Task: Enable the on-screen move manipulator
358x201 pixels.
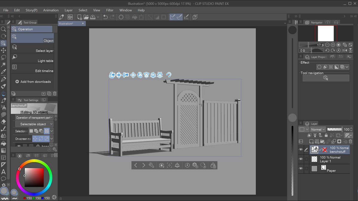Action: 35,139
